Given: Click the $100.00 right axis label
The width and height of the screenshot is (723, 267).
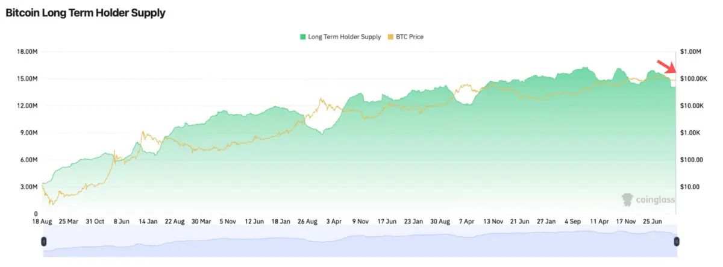Looking at the screenshot, I should click(692, 160).
